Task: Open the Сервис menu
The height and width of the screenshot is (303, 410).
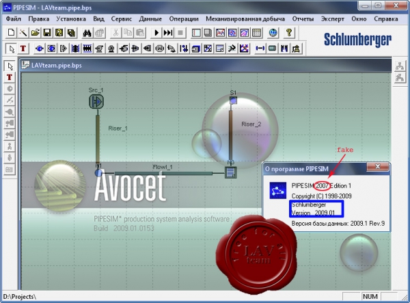Action: tap(122, 19)
